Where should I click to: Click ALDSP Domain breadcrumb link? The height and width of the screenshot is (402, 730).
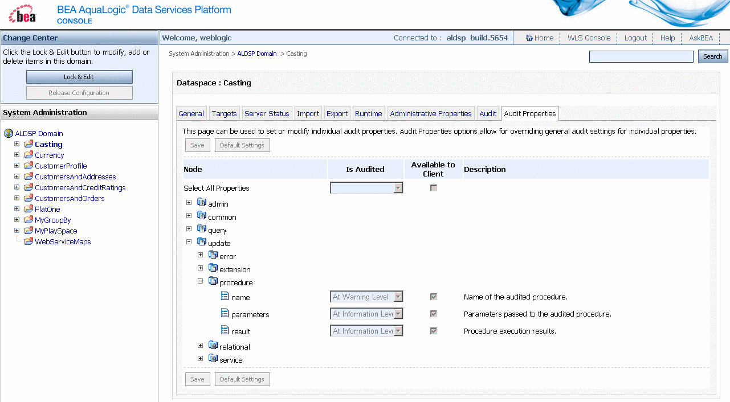coord(257,54)
